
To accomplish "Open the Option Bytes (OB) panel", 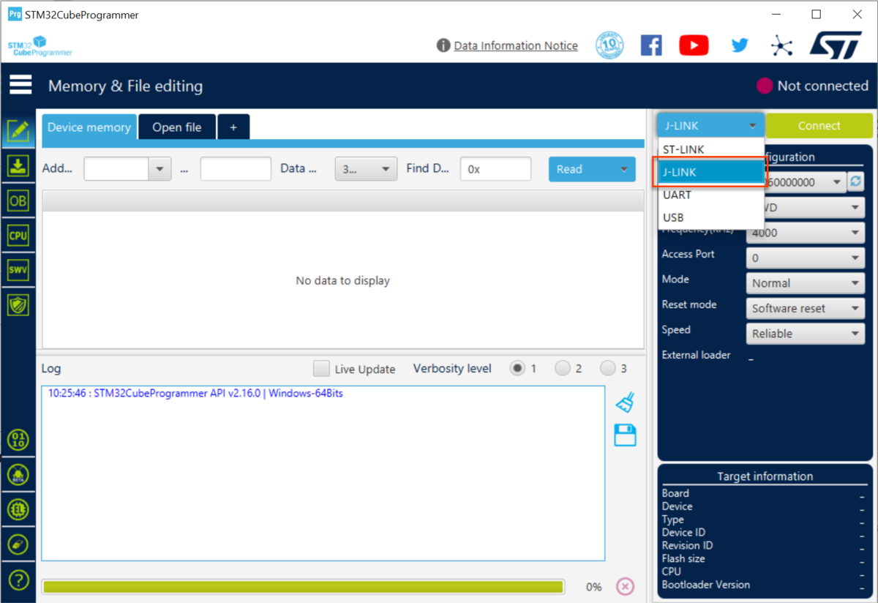I will tap(18, 201).
